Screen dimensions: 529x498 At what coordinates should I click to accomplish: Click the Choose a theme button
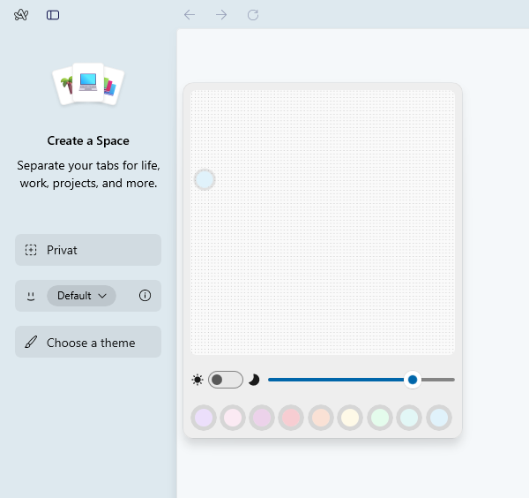pyautogui.click(x=88, y=342)
